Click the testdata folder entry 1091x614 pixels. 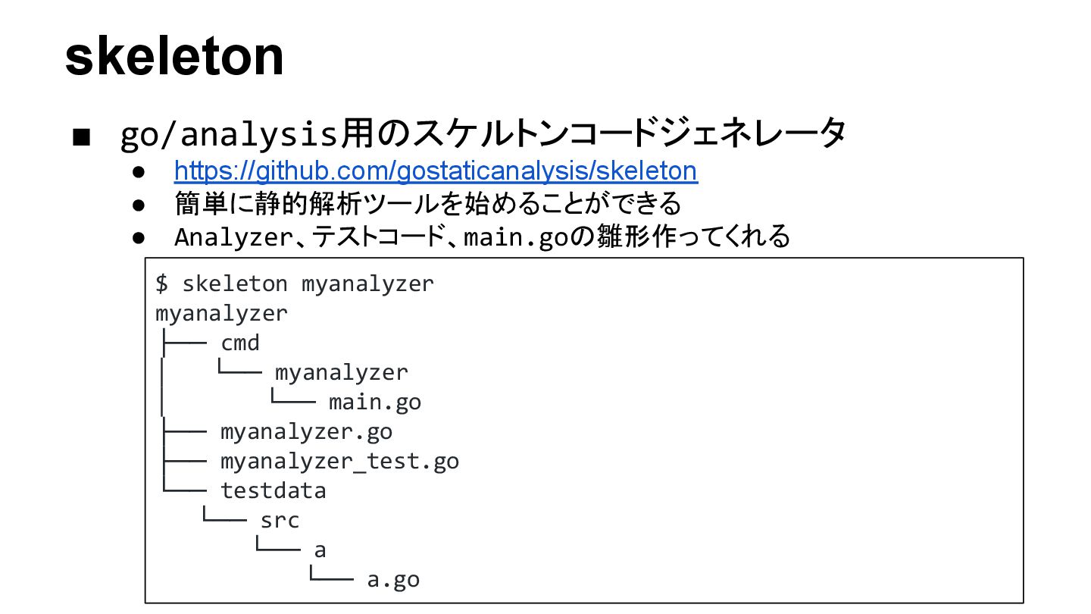coord(274,491)
